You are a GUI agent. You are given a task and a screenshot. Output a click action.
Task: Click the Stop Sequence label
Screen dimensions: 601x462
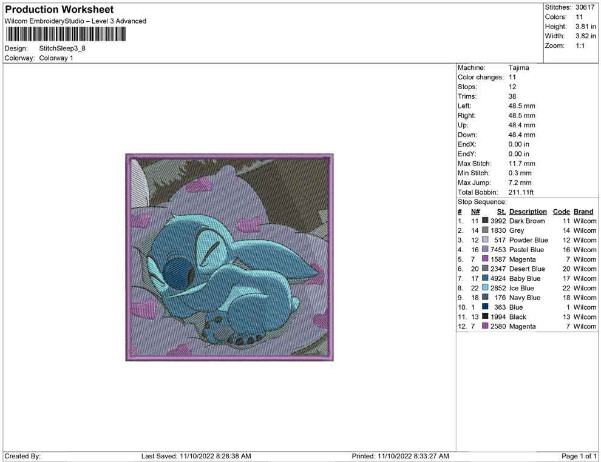482,202
